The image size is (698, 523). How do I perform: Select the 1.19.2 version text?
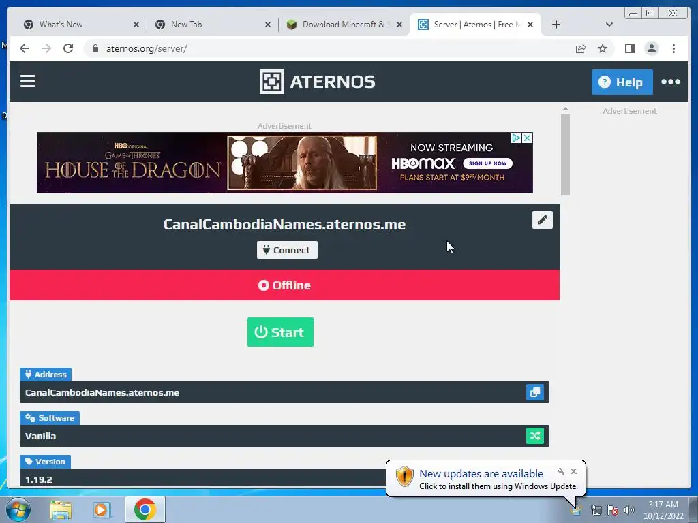pos(39,479)
